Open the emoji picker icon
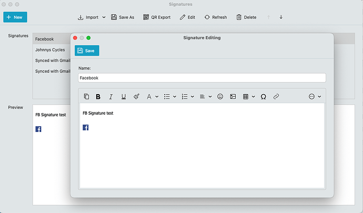The image size is (363, 213). (220, 97)
